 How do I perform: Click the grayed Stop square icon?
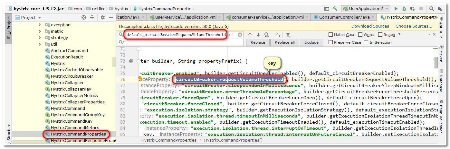tap(421, 9)
